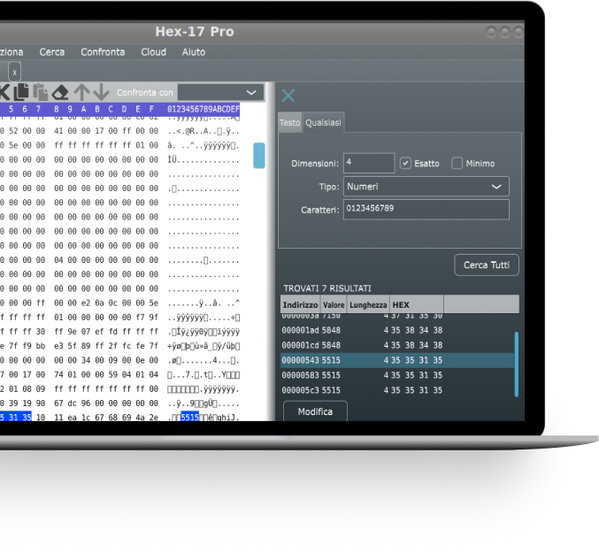Click the Caratteri input field

(426, 210)
